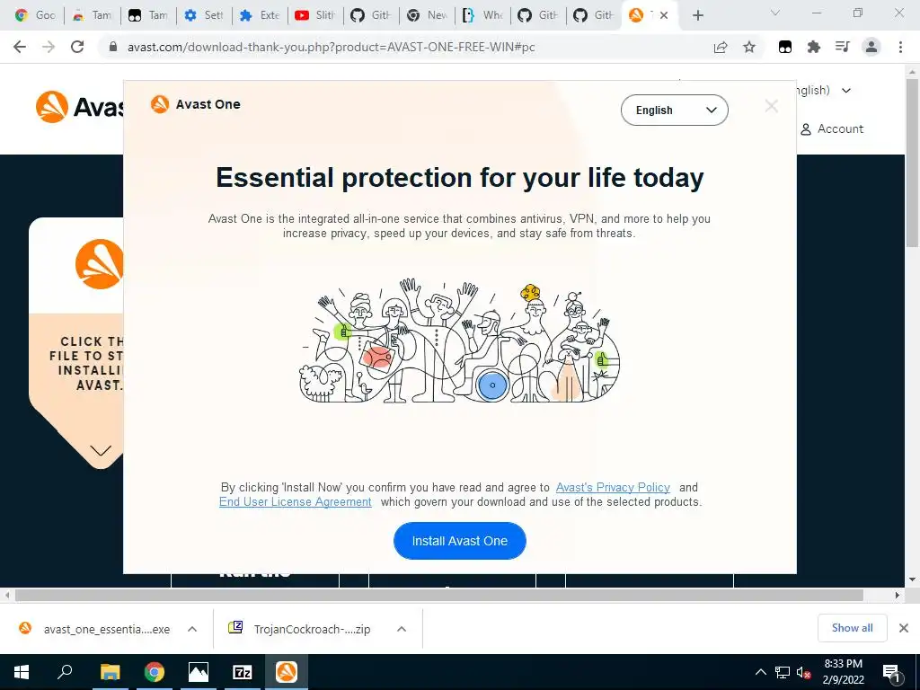The image size is (920, 690).
Task: Expand options for TrojanCockroach zip download
Action: click(x=402, y=629)
